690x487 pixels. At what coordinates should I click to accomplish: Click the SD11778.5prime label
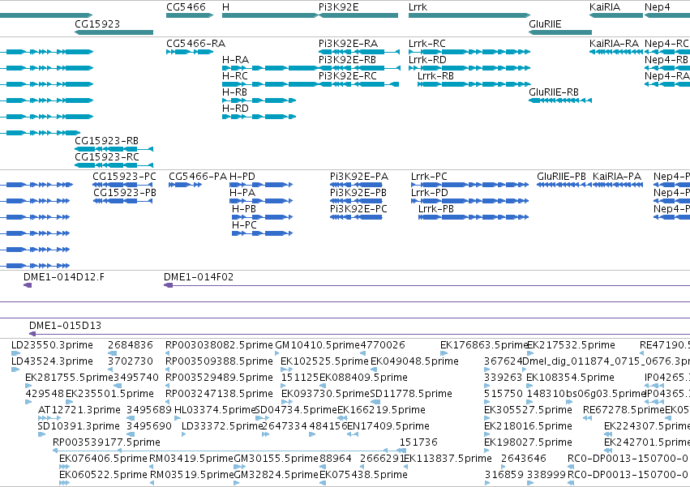click(411, 393)
